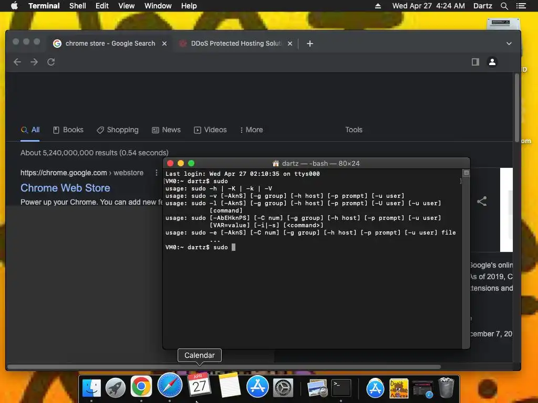Open Chrome profile avatar
Image resolution: width=538 pixels, height=403 pixels.
tap(492, 62)
